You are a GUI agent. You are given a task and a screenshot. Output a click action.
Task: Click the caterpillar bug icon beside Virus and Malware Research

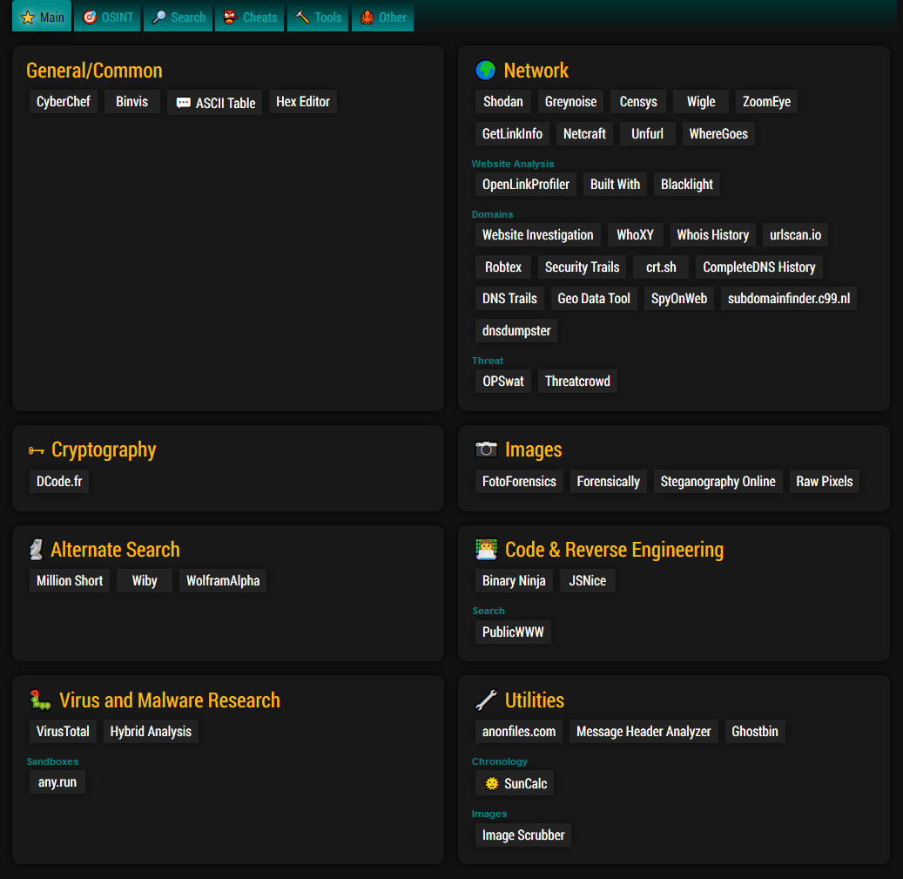[40, 700]
